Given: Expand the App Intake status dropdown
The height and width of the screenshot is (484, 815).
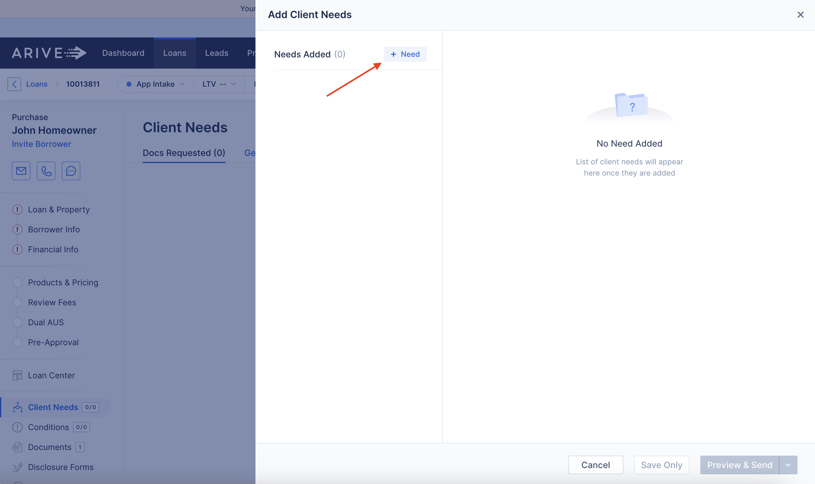Looking at the screenshot, I should point(156,84).
